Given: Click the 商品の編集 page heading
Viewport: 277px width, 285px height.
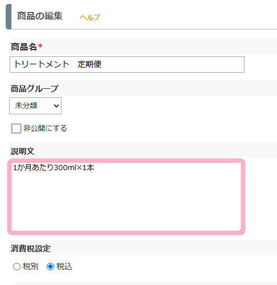Looking at the screenshot, I should pos(40,16).
